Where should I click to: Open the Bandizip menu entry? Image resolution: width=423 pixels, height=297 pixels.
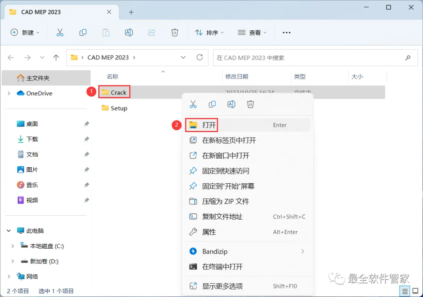pos(248,252)
